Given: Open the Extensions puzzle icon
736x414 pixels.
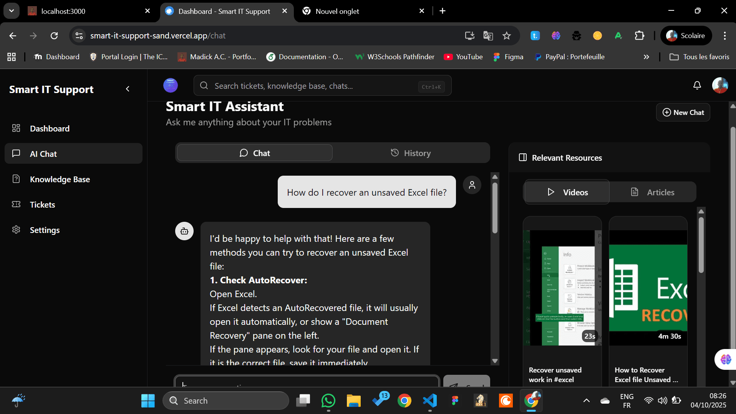Looking at the screenshot, I should click(x=640, y=36).
